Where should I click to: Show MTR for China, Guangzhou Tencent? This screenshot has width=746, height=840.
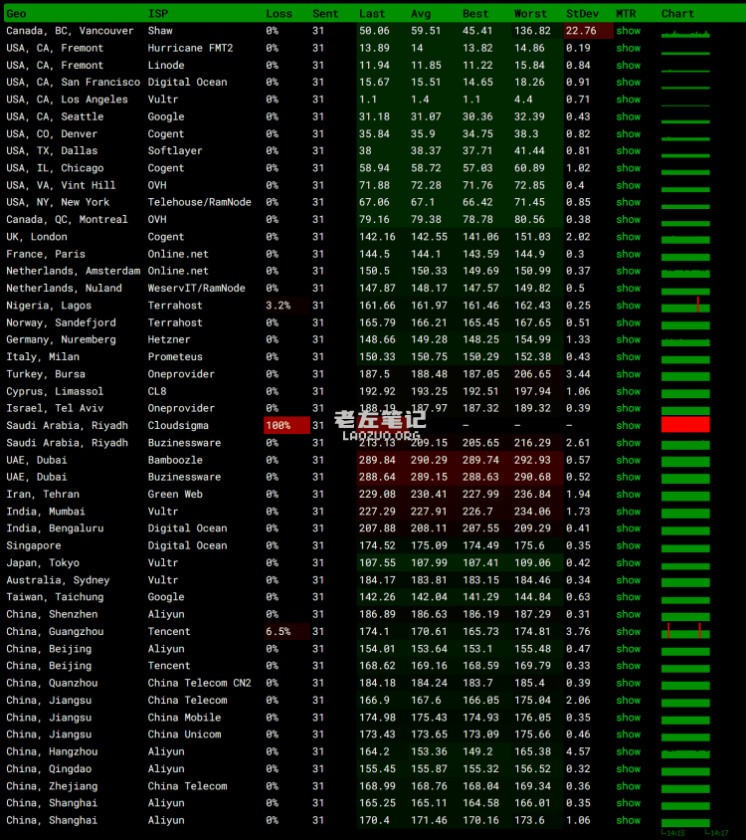628,631
